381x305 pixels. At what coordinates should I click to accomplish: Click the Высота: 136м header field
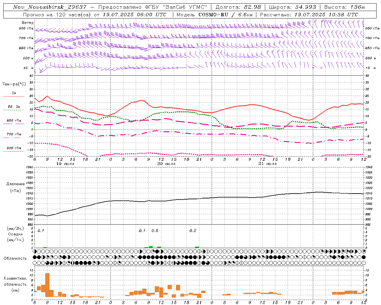pos(344,7)
